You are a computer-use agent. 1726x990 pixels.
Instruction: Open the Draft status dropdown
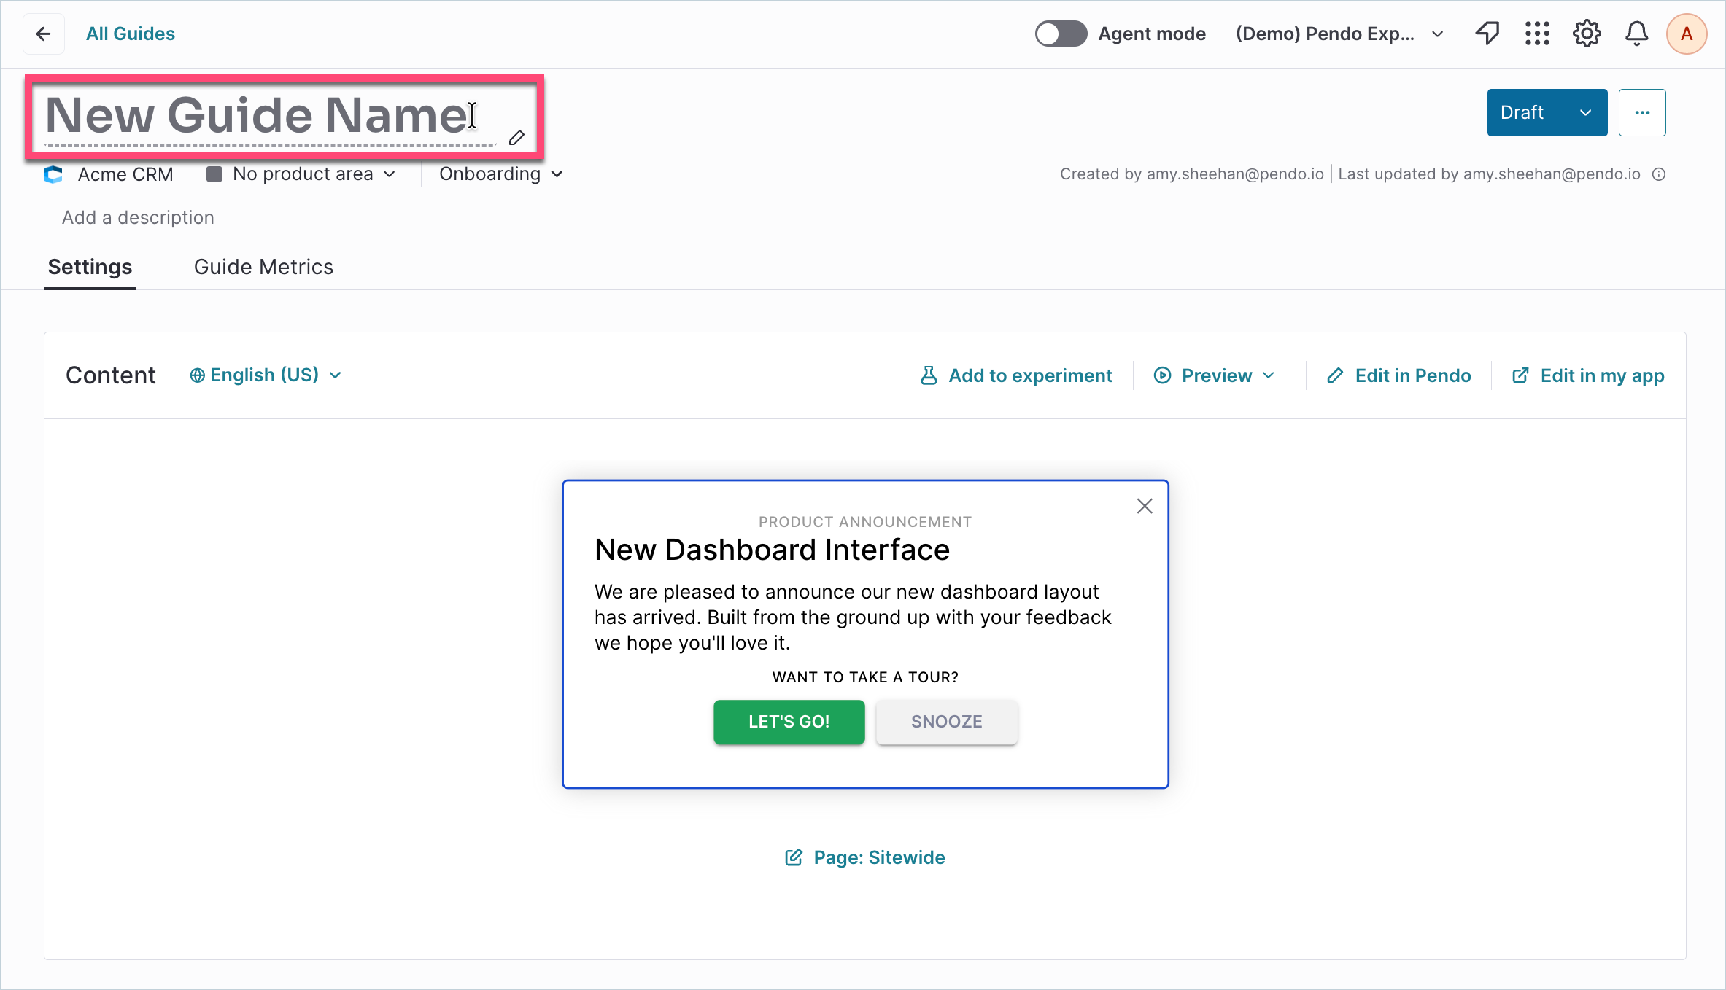1547,112
